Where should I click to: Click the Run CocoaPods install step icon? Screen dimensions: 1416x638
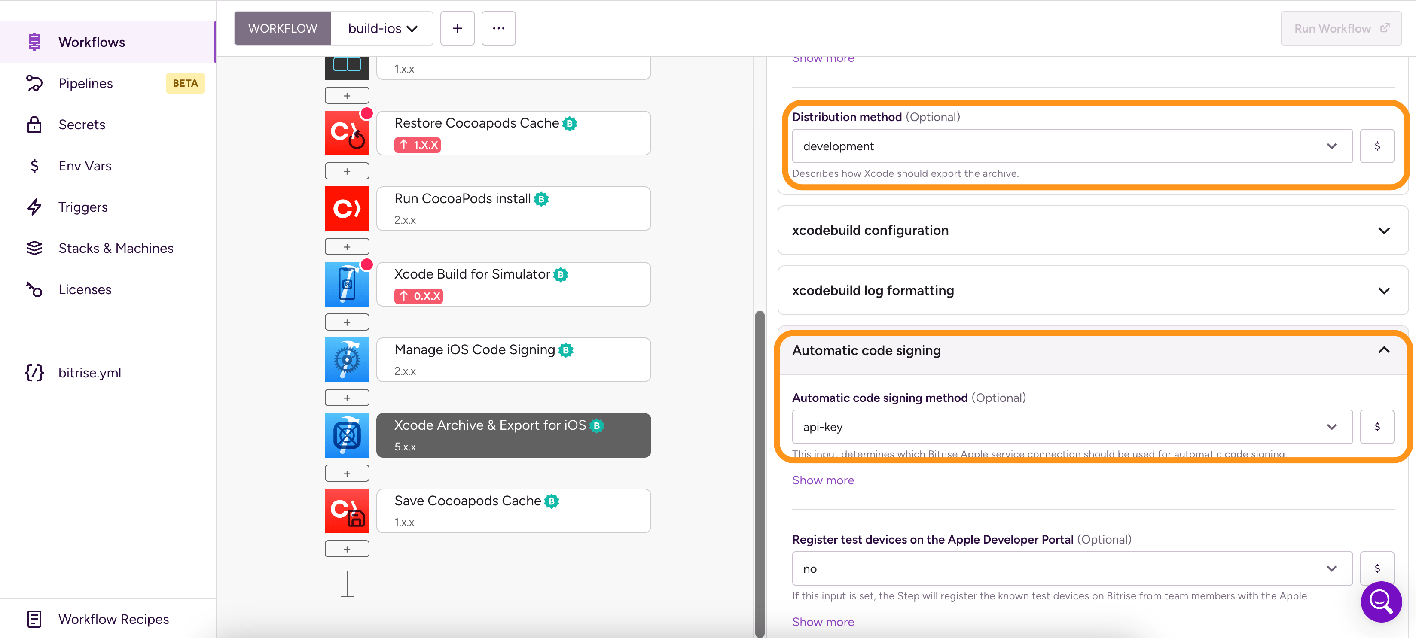(347, 209)
